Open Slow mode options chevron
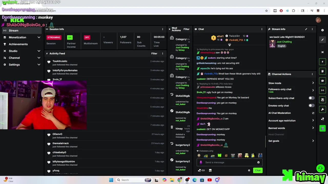The height and width of the screenshot is (184, 328). point(313,83)
